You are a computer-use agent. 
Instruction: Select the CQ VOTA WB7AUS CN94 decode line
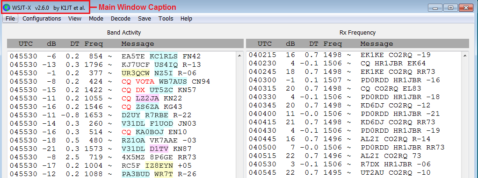click(x=122, y=82)
